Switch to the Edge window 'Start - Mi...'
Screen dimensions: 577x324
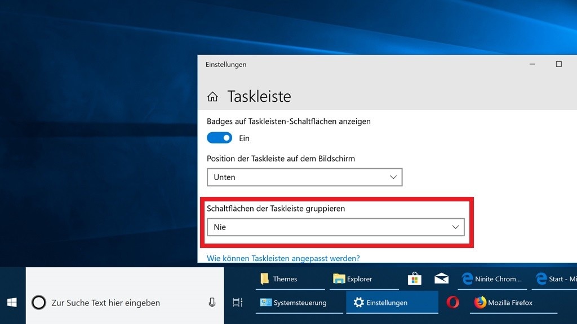557,278
